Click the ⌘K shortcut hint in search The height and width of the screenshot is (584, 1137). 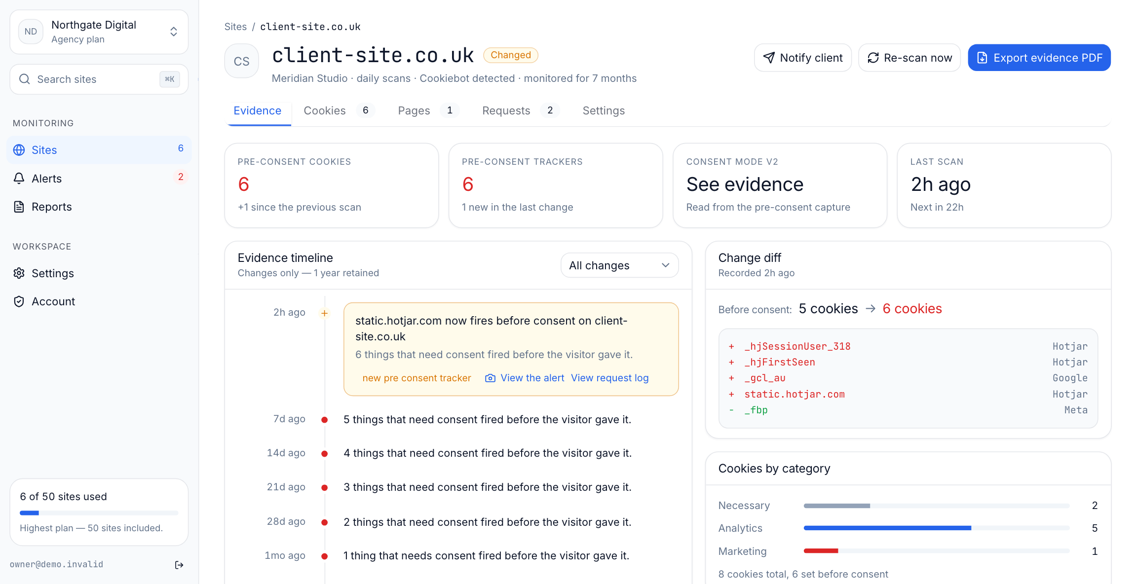(169, 79)
